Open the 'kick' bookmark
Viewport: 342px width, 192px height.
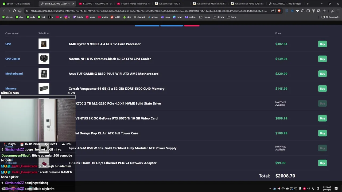pyautogui.click(x=41, y=17)
